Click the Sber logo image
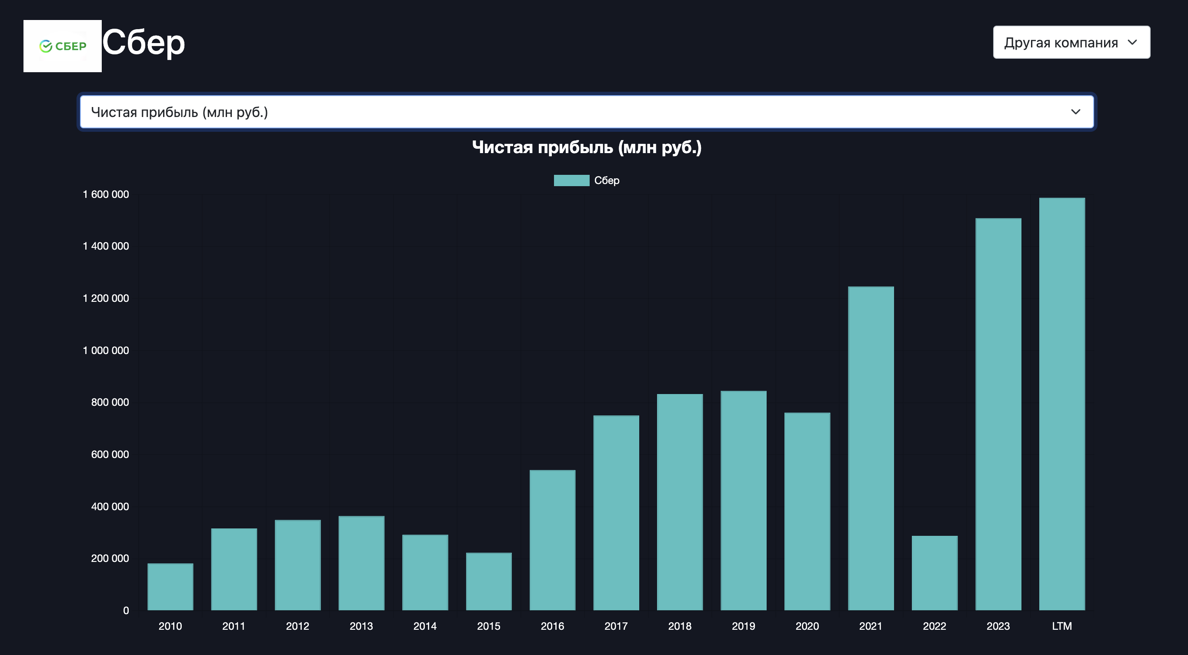The height and width of the screenshot is (655, 1188). pos(62,46)
